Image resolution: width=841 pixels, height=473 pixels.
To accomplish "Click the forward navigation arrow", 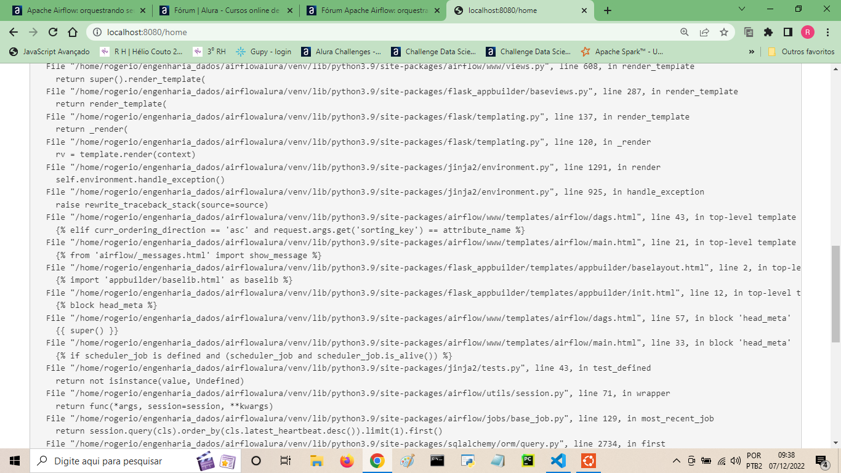I will click(33, 32).
